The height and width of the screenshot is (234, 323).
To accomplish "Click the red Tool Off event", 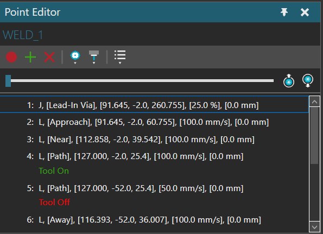I will (x=54, y=203).
